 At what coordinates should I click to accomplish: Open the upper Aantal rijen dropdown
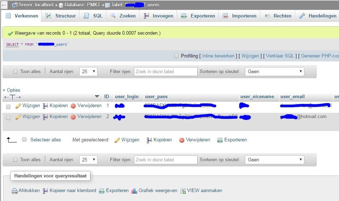tap(89, 71)
